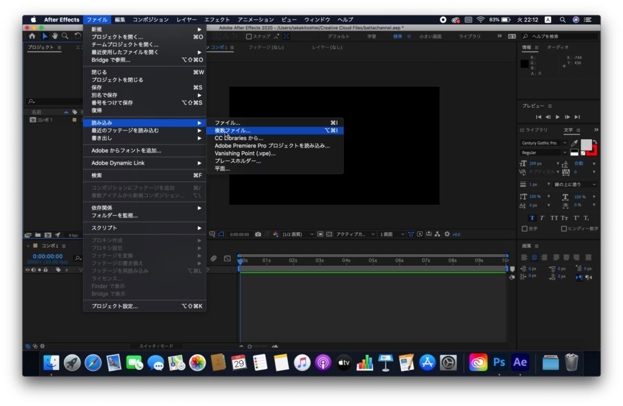Left-align text in Paragraph panel
This screenshot has height=406, width=623.
(x=524, y=258)
